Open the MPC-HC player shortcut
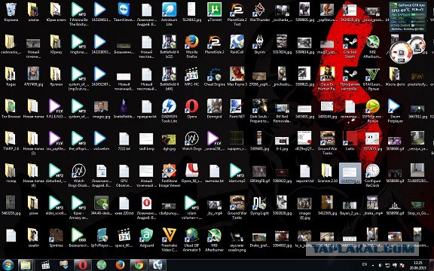Image resolution: width=434 pixels, height=271 pixels. pos(191,76)
